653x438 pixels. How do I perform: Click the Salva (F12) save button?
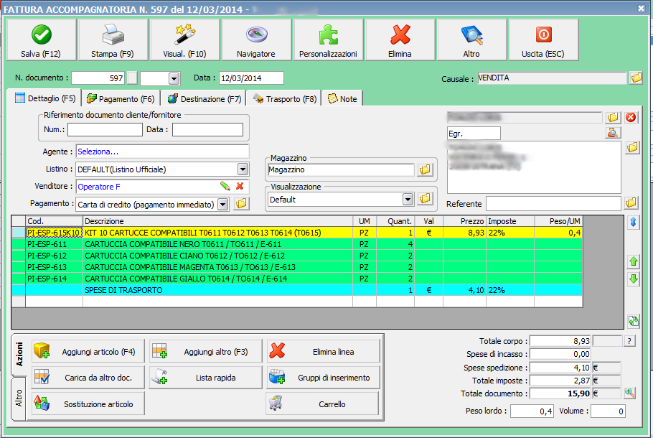[x=41, y=40]
